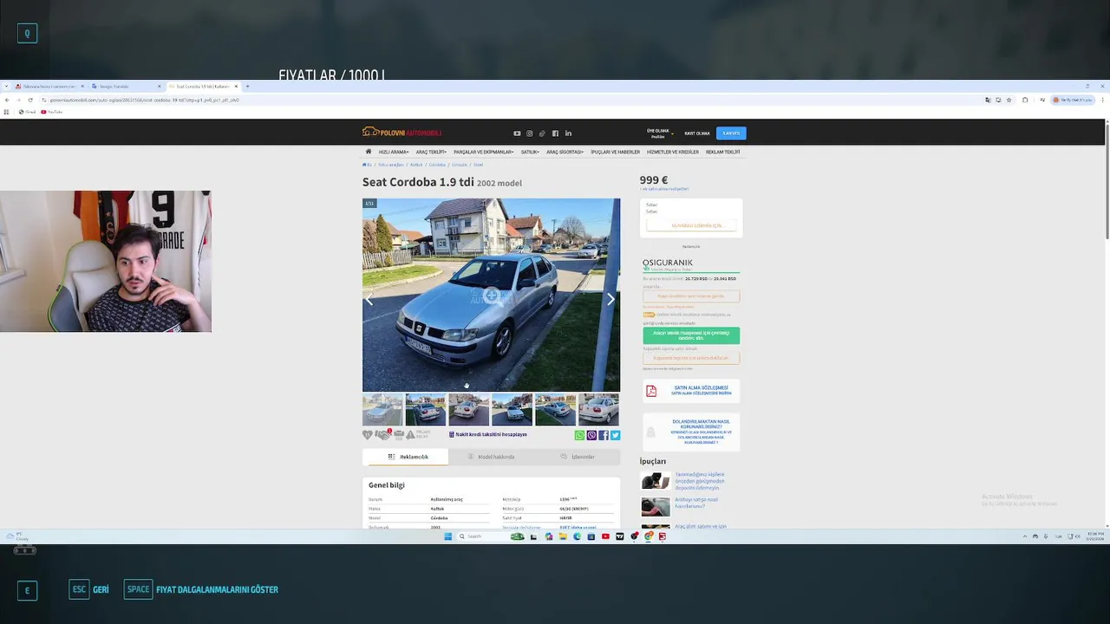This screenshot has height=624, width=1110.
Task: Switch to the Reklamobik tab
Action: (x=406, y=457)
